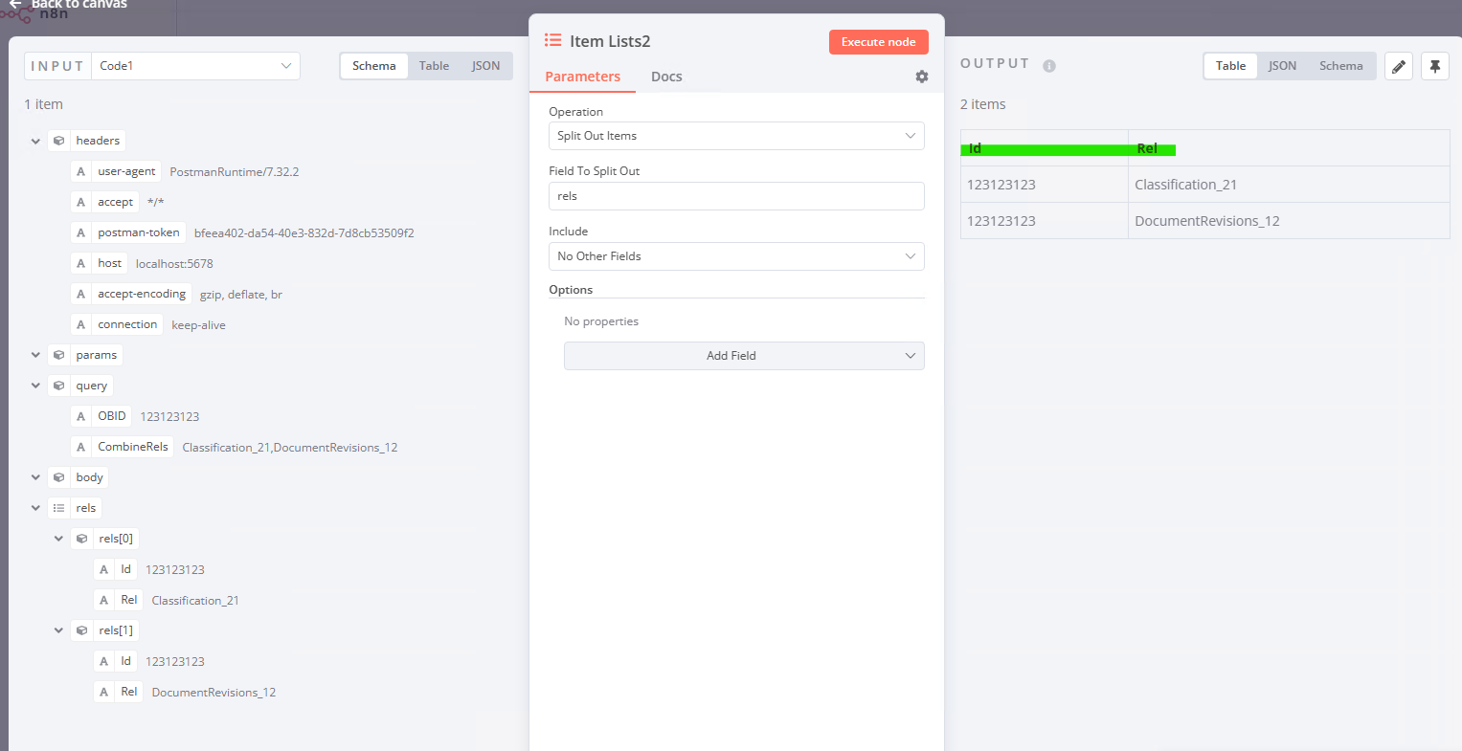Viewport: 1462px width, 751px height.
Task: Click the rels array list icon
Action: point(59,508)
